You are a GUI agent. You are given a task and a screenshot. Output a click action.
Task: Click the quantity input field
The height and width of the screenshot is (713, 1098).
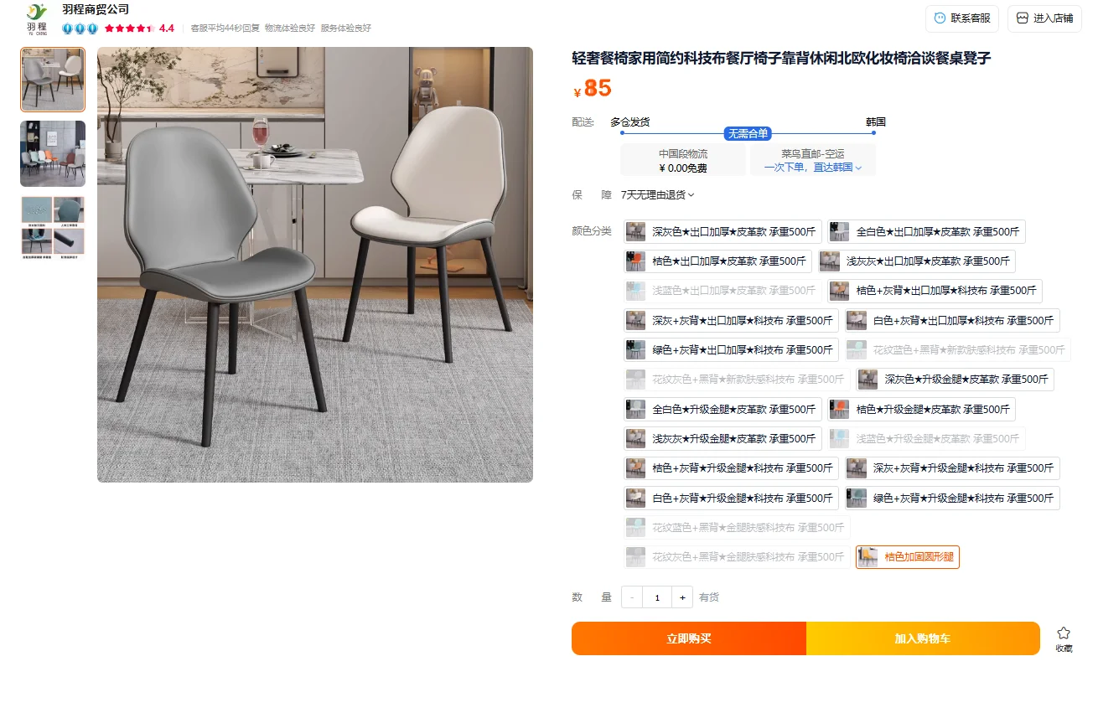coord(657,597)
